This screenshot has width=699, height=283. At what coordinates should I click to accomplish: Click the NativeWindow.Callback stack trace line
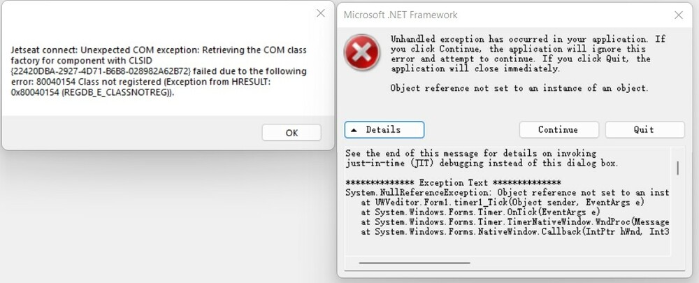(514, 231)
